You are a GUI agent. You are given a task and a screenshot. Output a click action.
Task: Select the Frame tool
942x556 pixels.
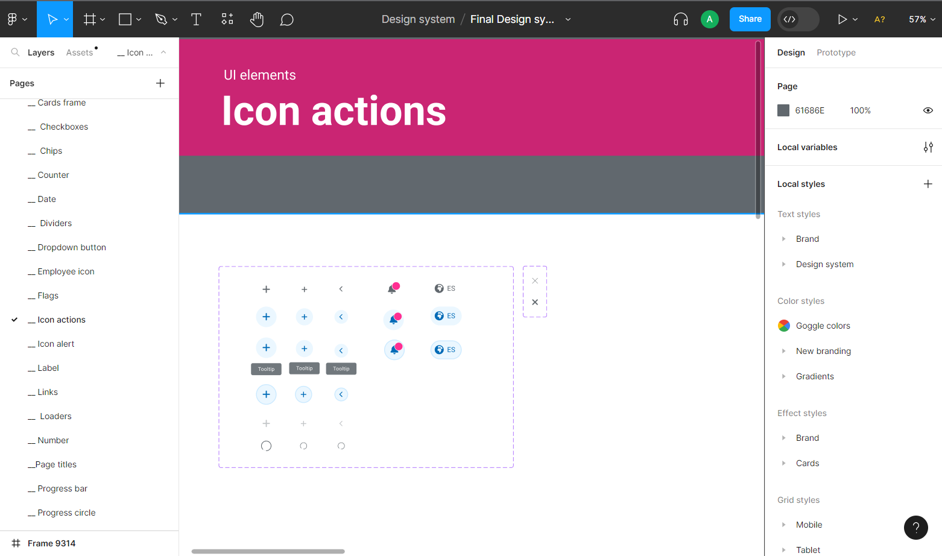click(90, 19)
